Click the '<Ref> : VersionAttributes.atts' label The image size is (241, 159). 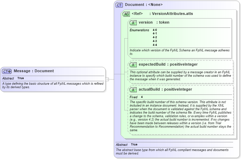point(162,14)
